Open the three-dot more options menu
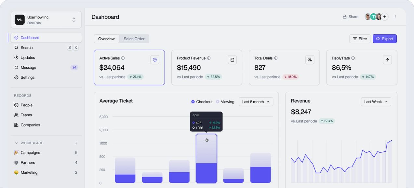This screenshot has height=188, width=414. (395, 17)
